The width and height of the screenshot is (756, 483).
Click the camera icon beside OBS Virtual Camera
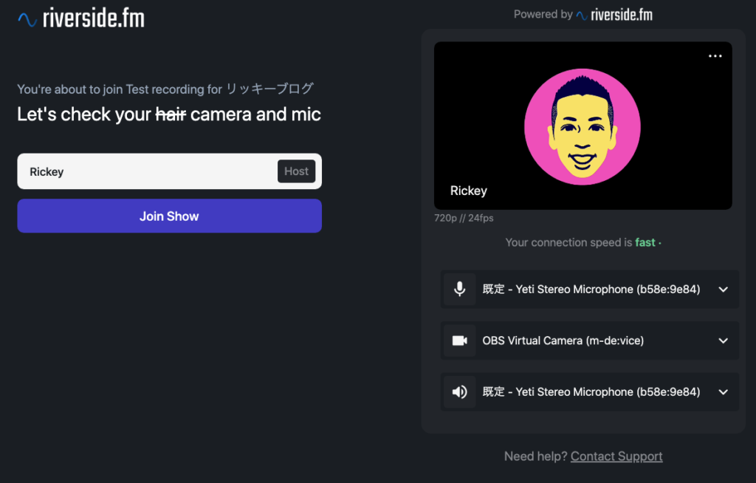(x=459, y=340)
